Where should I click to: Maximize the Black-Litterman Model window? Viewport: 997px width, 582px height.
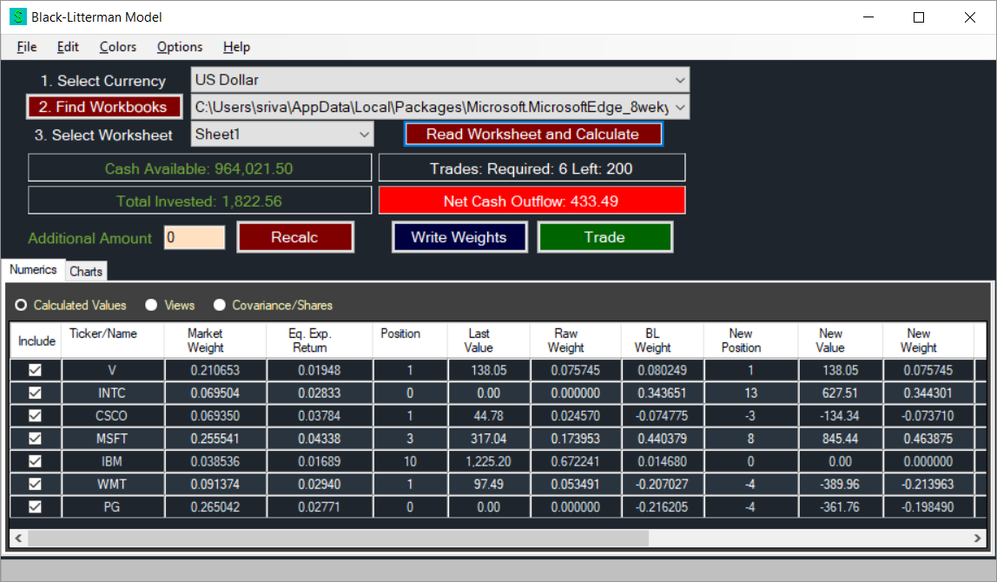coord(919,17)
